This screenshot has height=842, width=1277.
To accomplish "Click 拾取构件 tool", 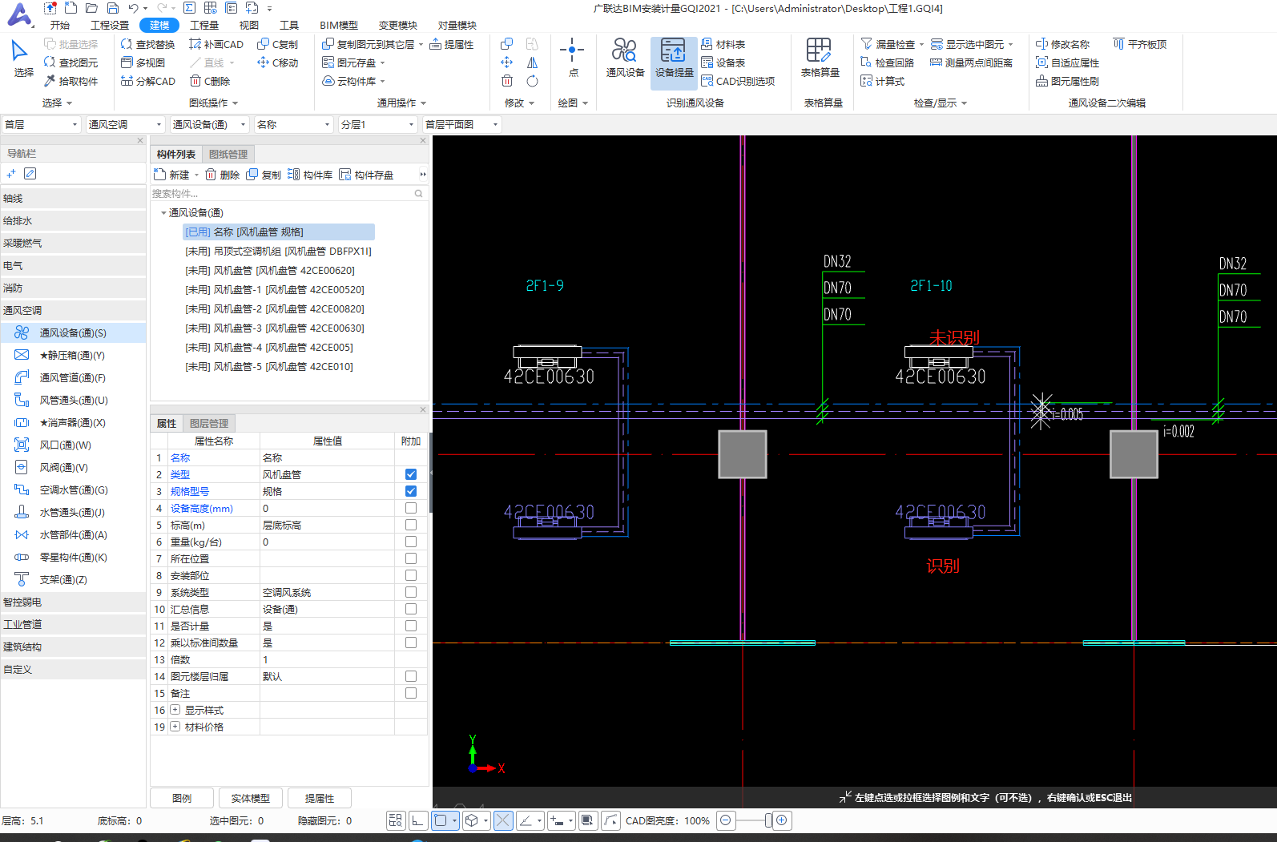I will coord(70,81).
